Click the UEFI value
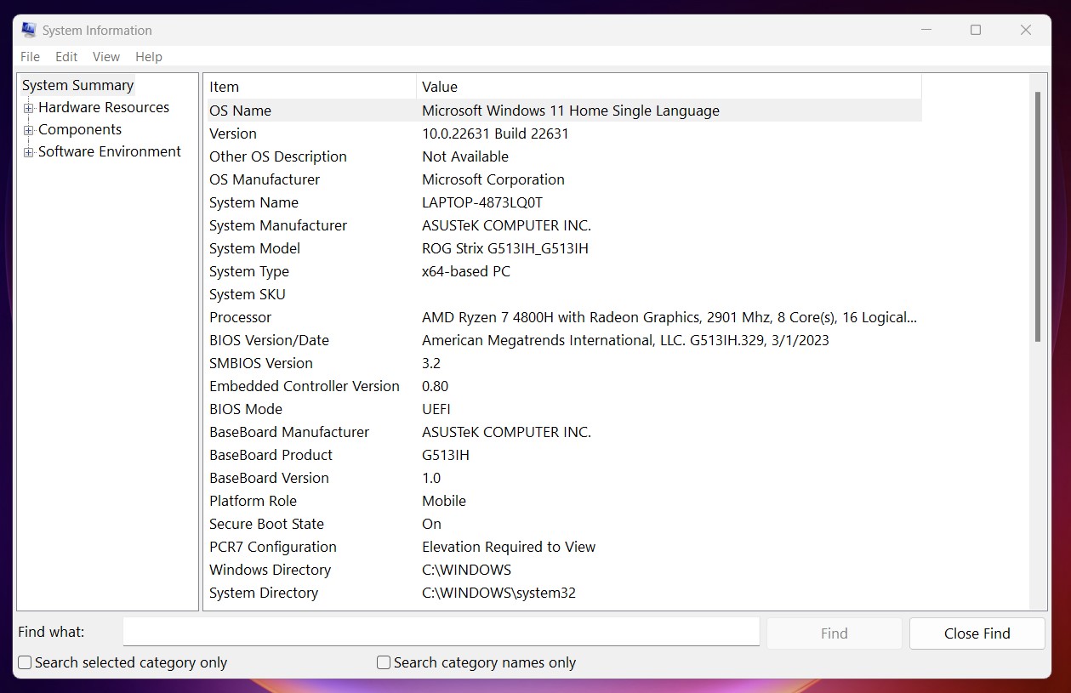 [x=436, y=409]
